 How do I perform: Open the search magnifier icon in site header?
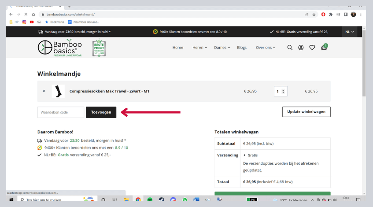point(290,48)
